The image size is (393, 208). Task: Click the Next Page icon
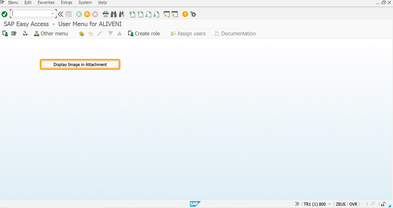click(148, 14)
